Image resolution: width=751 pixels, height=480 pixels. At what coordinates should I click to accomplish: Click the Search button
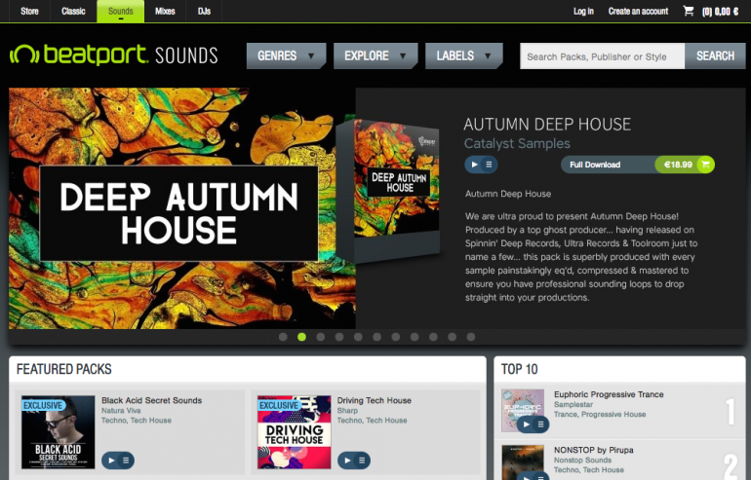pyautogui.click(x=715, y=55)
